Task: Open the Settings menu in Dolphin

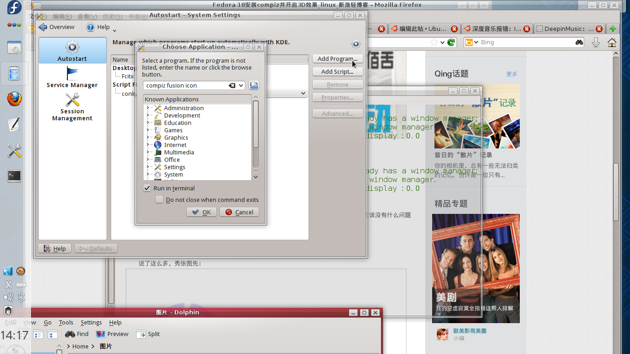Action: pyautogui.click(x=91, y=322)
